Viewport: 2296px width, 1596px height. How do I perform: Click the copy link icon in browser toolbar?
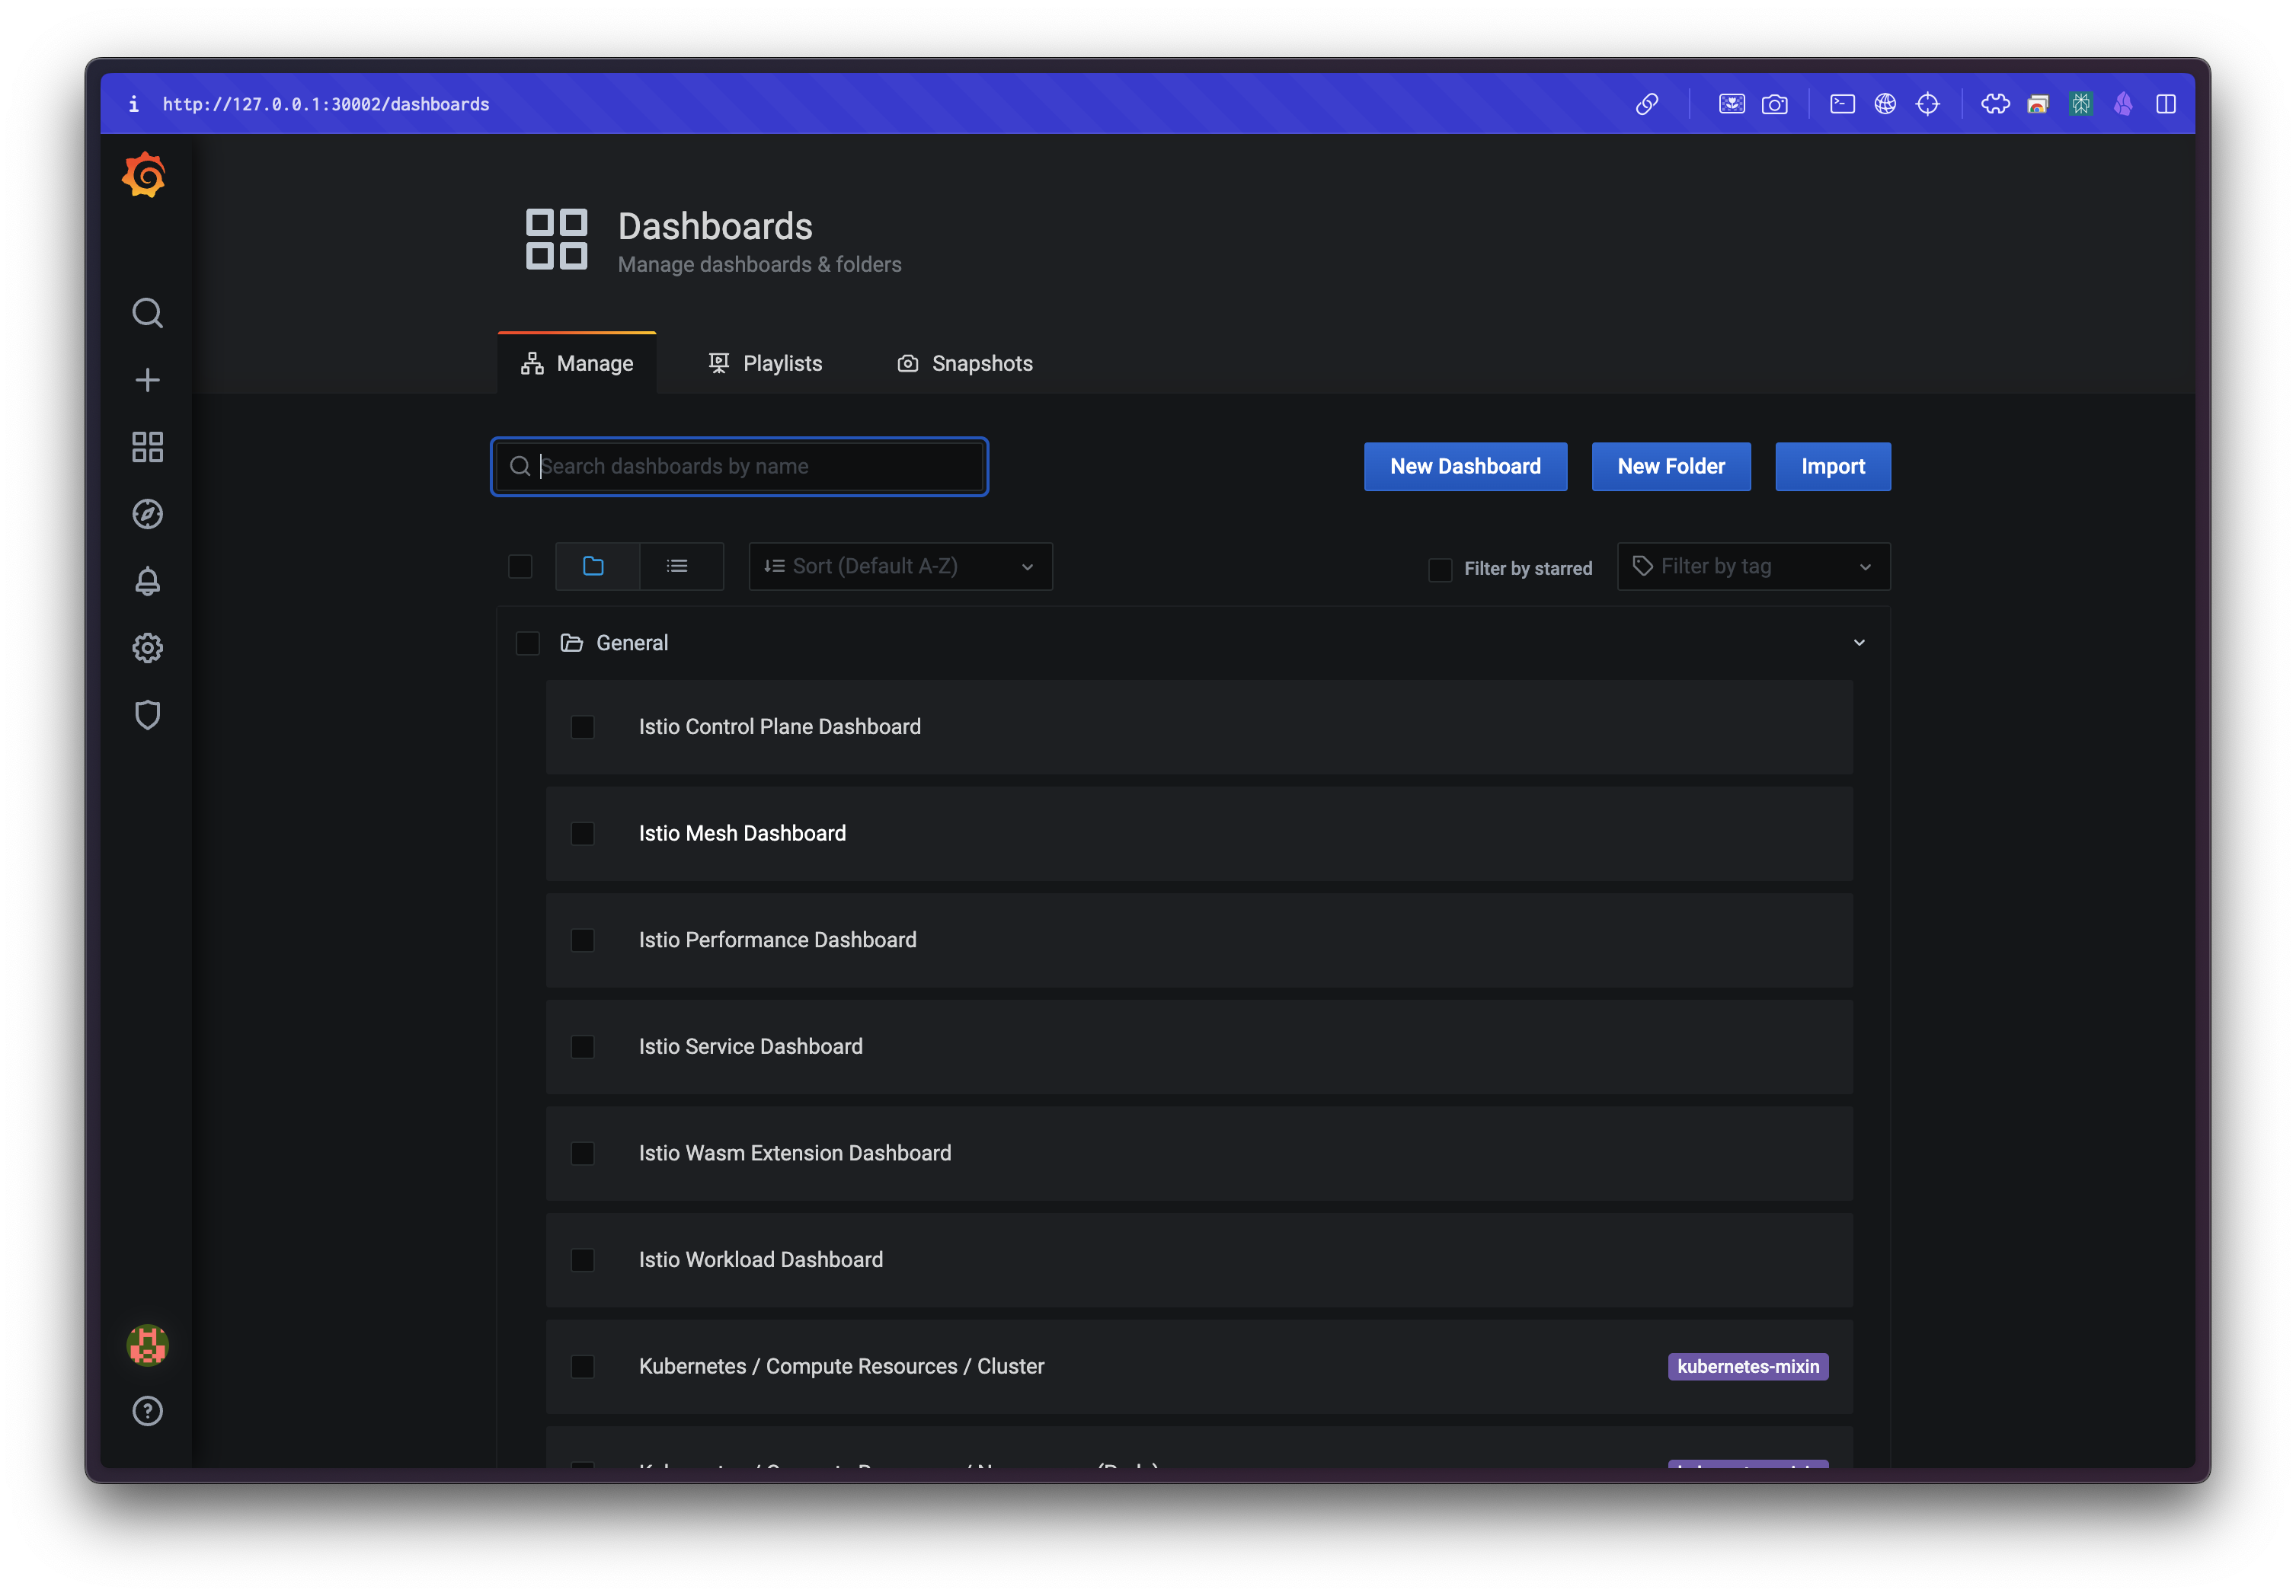(1647, 104)
